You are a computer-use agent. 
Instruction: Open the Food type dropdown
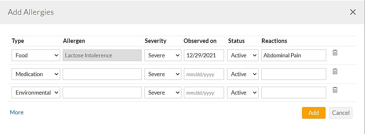[36, 55]
